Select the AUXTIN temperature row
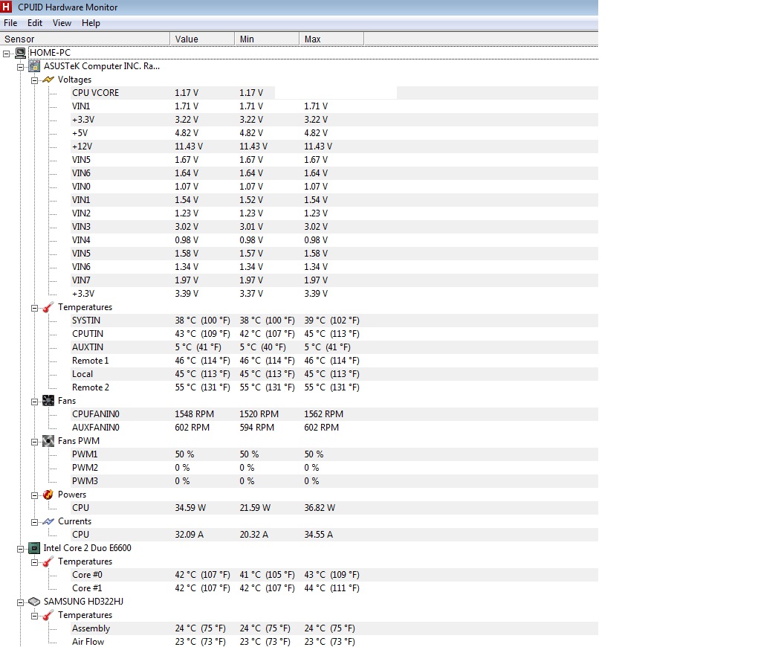Viewport: 761px width, 647px height. tap(334, 347)
